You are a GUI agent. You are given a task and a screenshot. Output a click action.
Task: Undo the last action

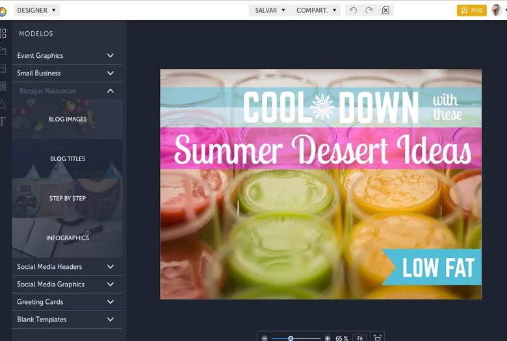coord(353,10)
